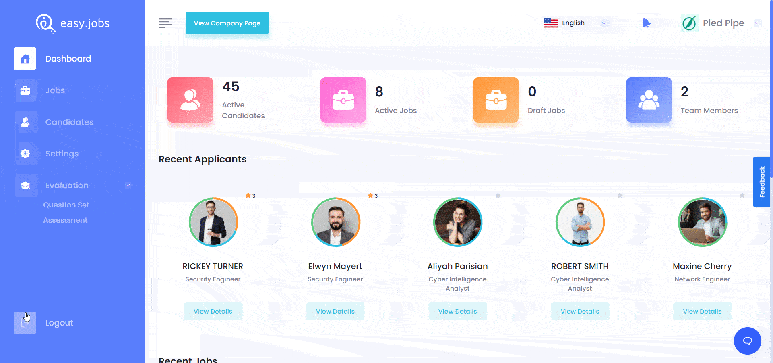Click the Jobs briefcase sidebar icon
The height and width of the screenshot is (363, 773).
[x=25, y=90]
